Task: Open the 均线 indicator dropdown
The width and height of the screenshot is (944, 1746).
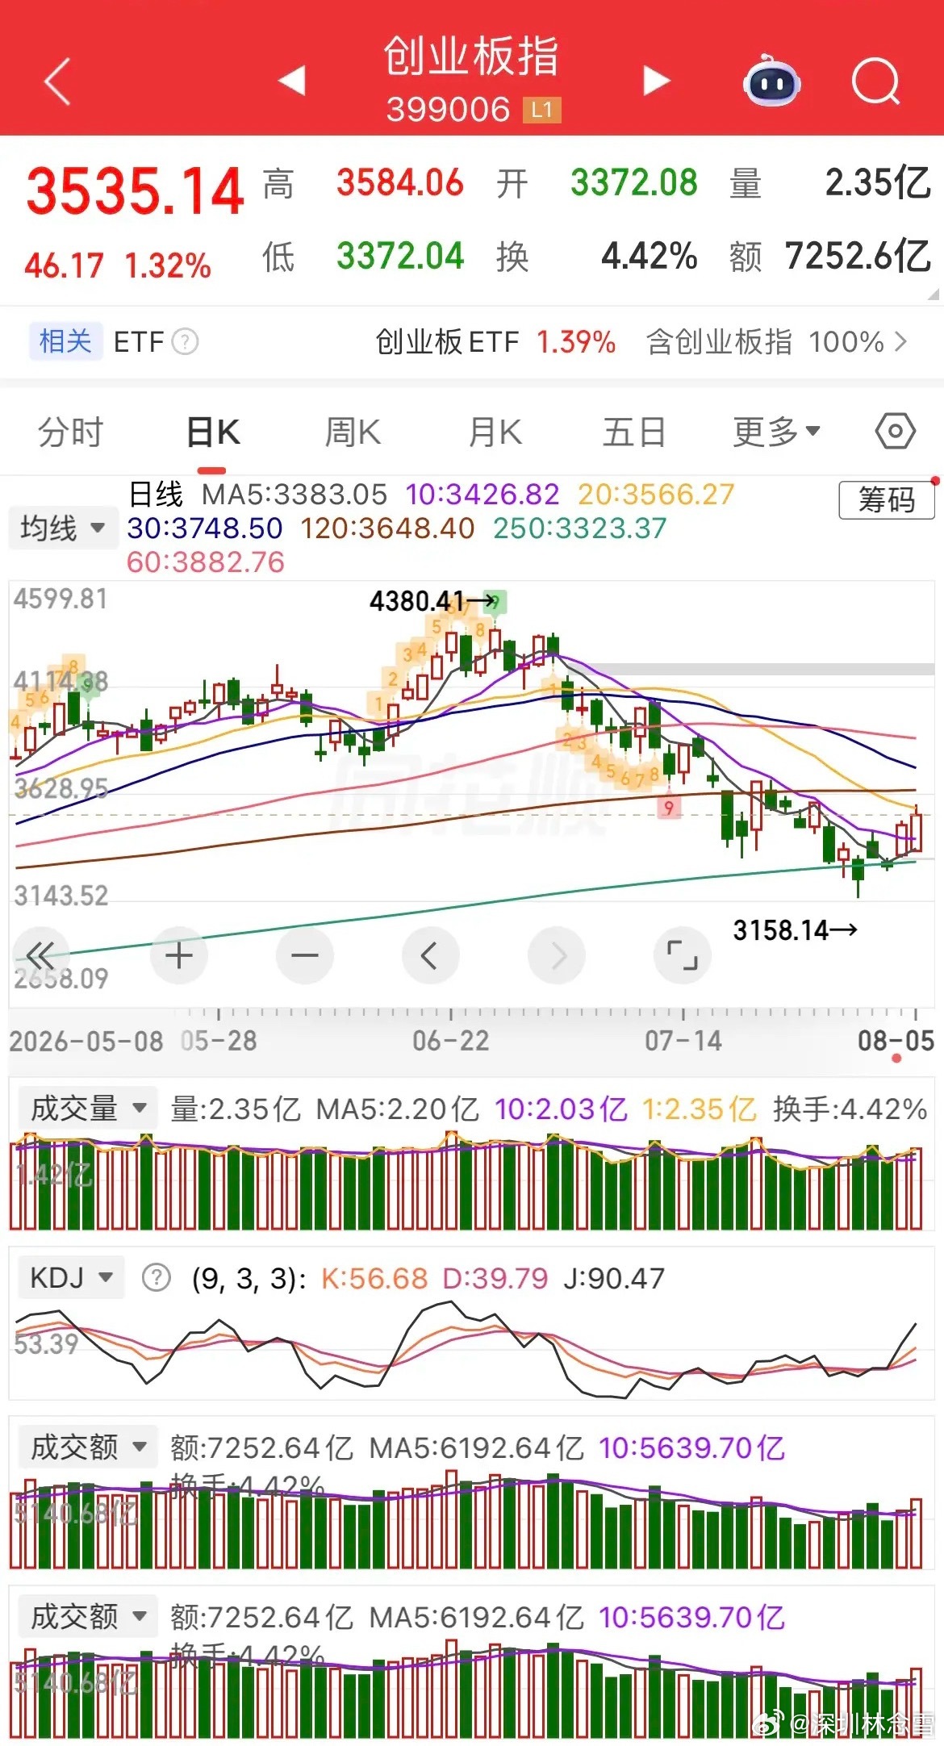Action: 63,528
